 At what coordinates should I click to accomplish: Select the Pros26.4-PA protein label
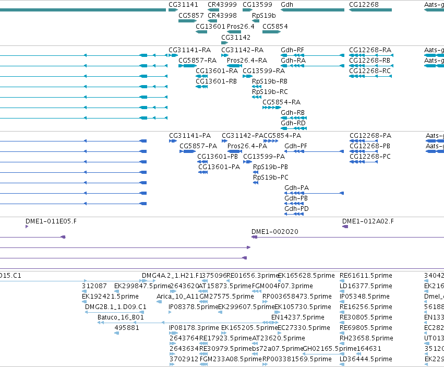click(x=247, y=146)
